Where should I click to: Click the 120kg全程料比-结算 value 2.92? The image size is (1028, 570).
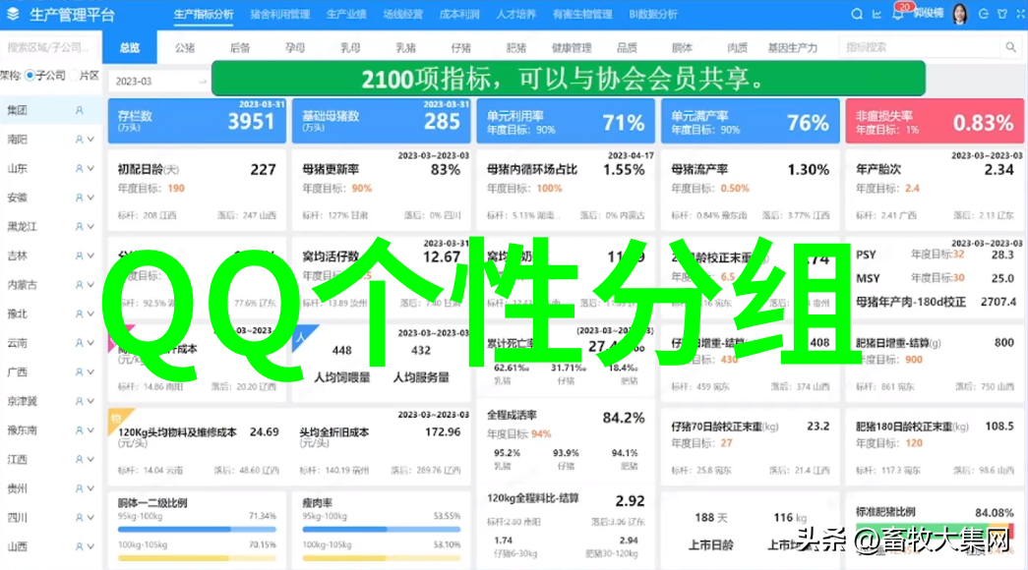pos(630,501)
